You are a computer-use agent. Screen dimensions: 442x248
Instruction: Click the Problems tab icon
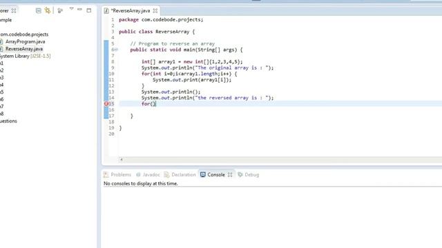tap(106, 174)
